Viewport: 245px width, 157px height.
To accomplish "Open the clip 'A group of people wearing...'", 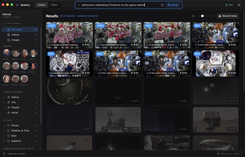I will pos(69,35).
